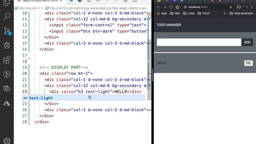The image size is (256, 144).
Task: Open the Extensions view
Action: point(7,60)
